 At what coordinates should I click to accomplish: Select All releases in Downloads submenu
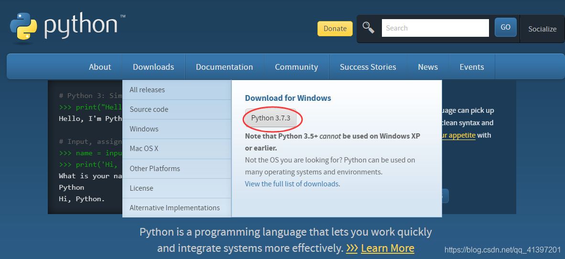click(176, 90)
